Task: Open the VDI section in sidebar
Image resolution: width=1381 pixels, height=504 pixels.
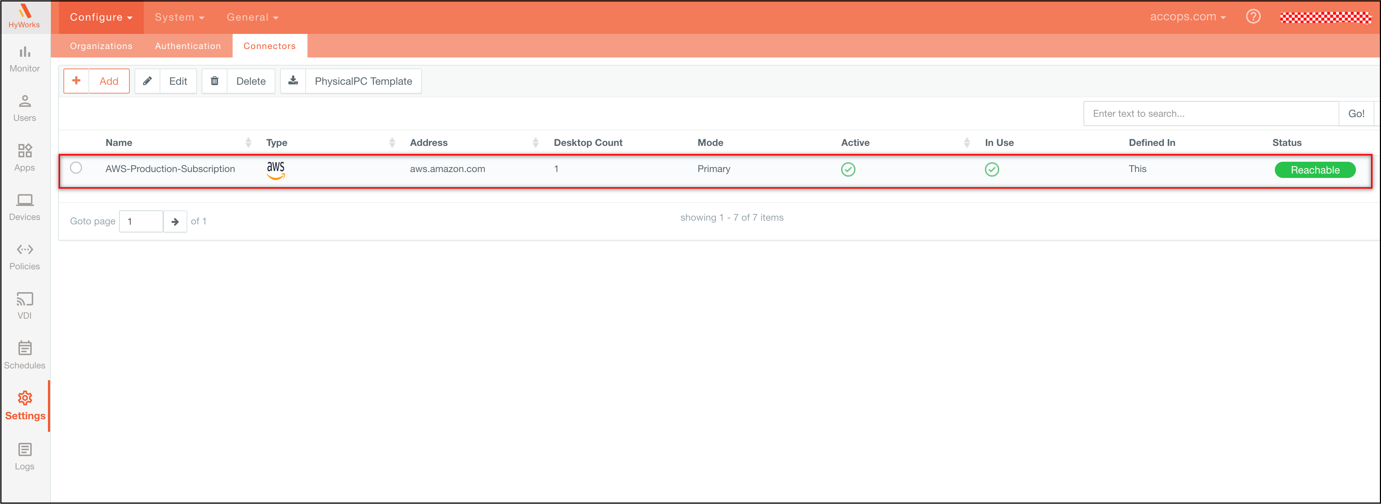Action: (25, 306)
